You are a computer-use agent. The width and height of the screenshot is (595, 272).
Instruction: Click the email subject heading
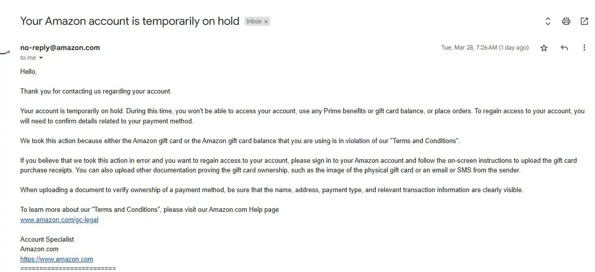click(129, 21)
